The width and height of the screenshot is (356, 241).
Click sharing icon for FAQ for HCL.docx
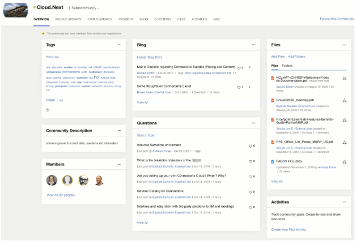(x=344, y=162)
